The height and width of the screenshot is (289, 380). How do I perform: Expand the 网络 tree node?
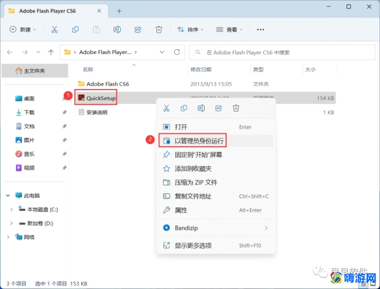pos(8,237)
